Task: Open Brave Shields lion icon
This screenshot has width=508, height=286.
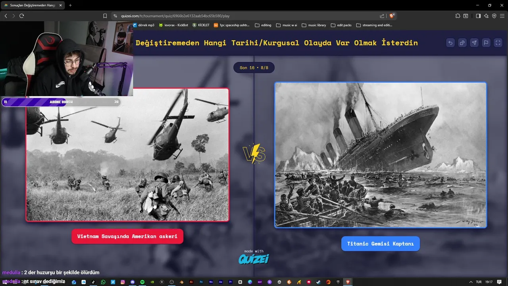Action: 392,16
